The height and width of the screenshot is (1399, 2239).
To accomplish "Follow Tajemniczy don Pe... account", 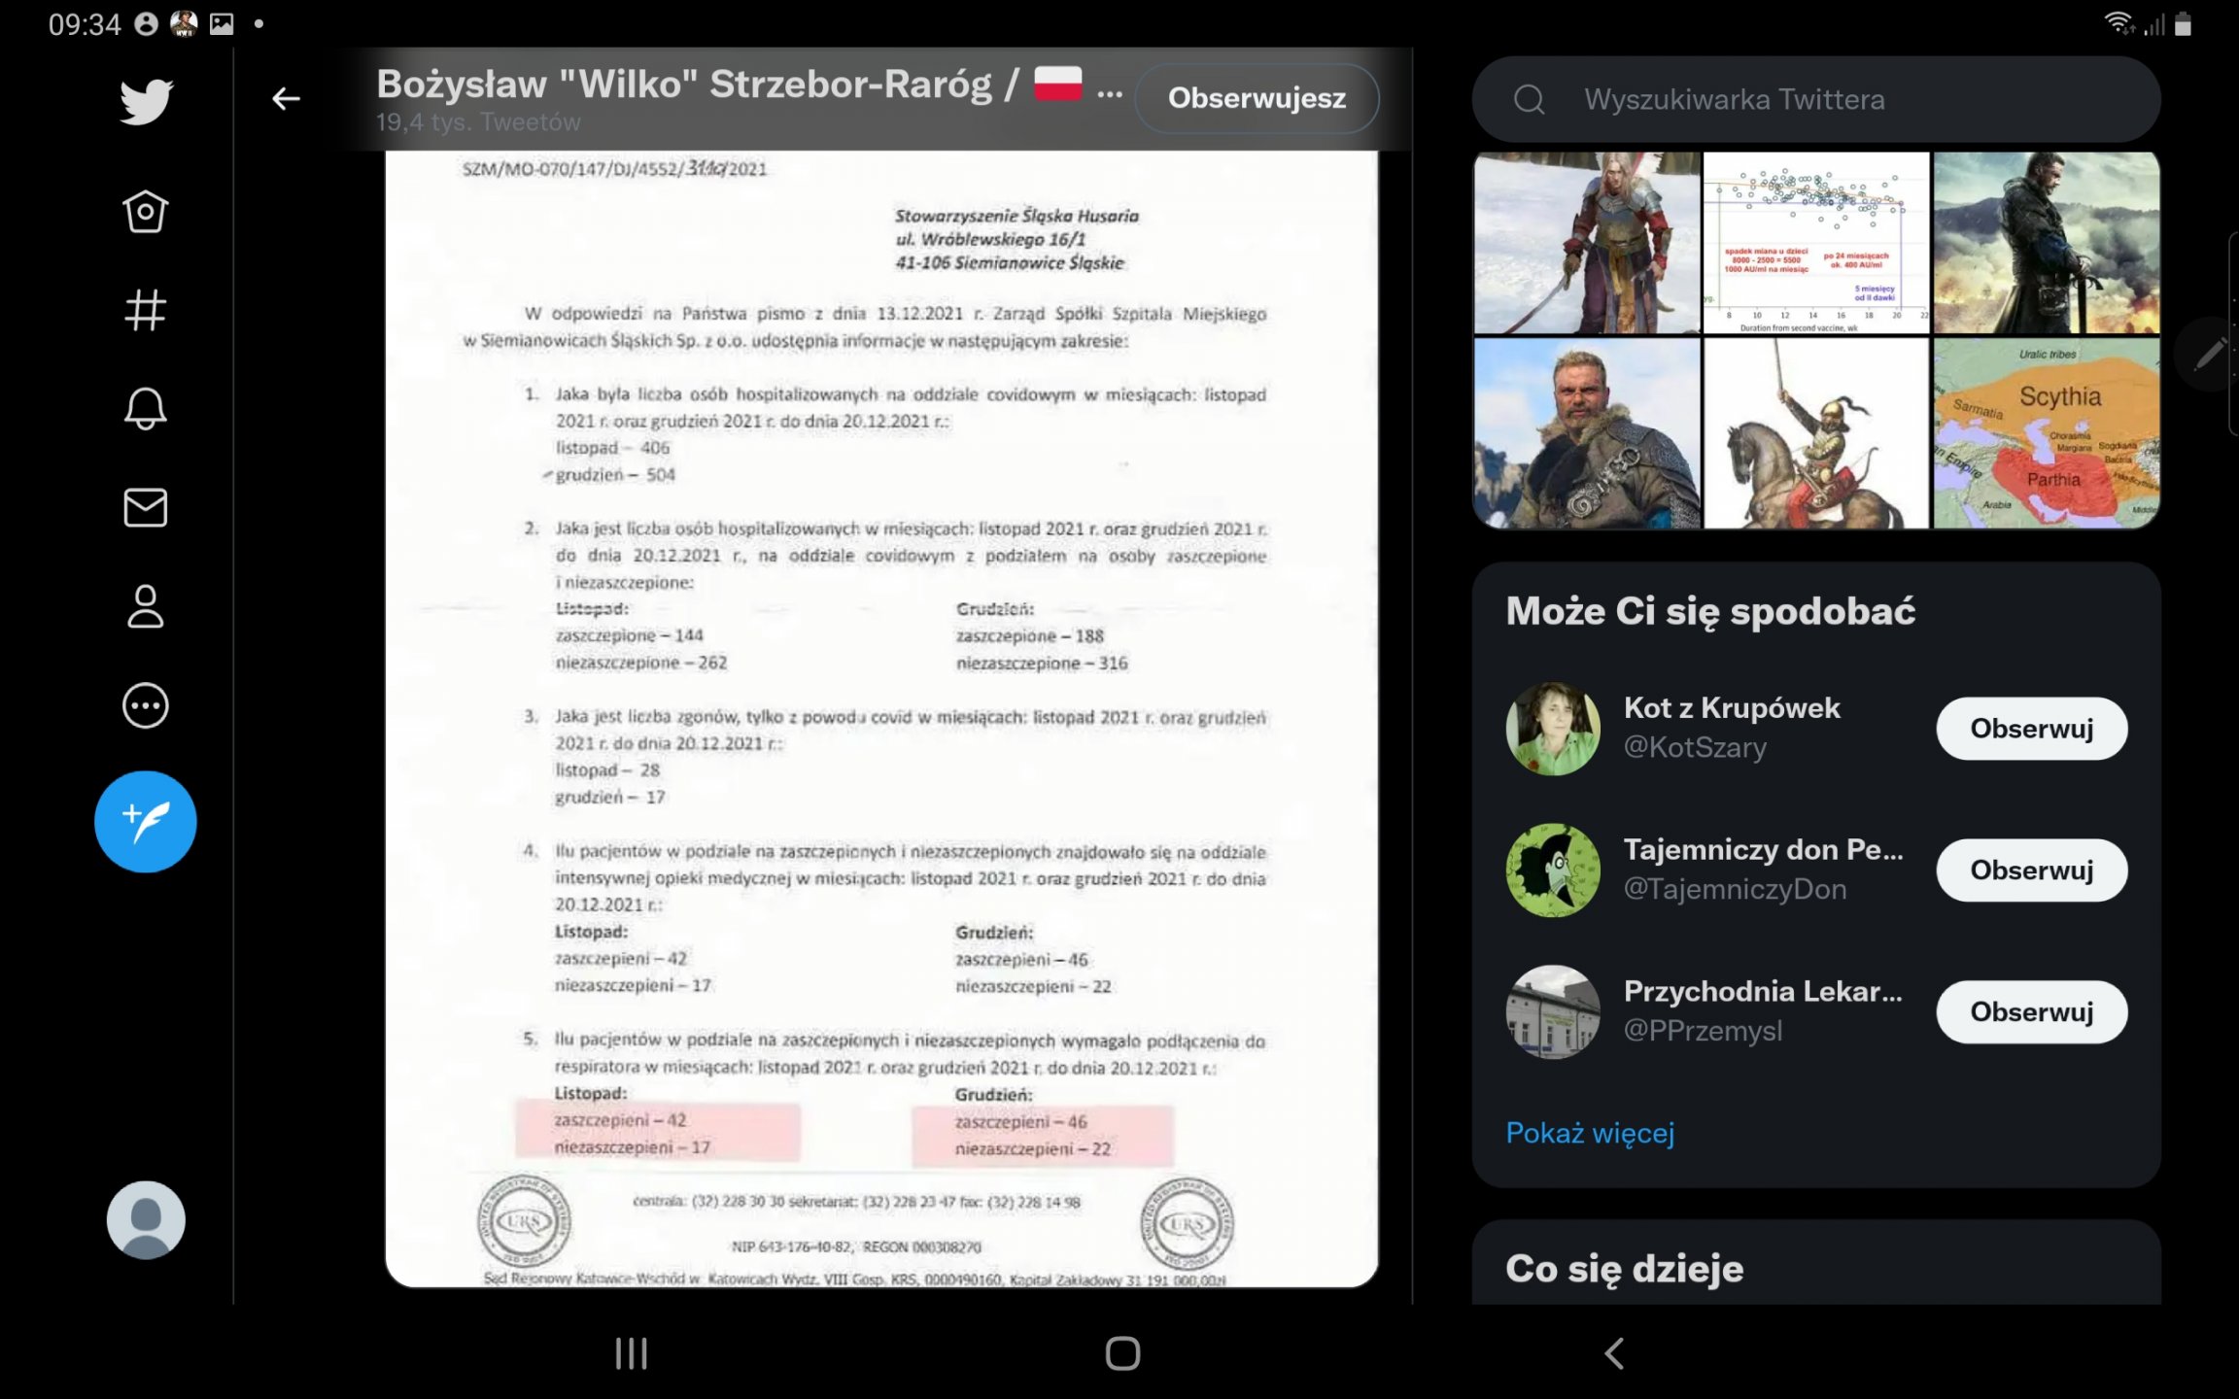I will coord(2031,870).
